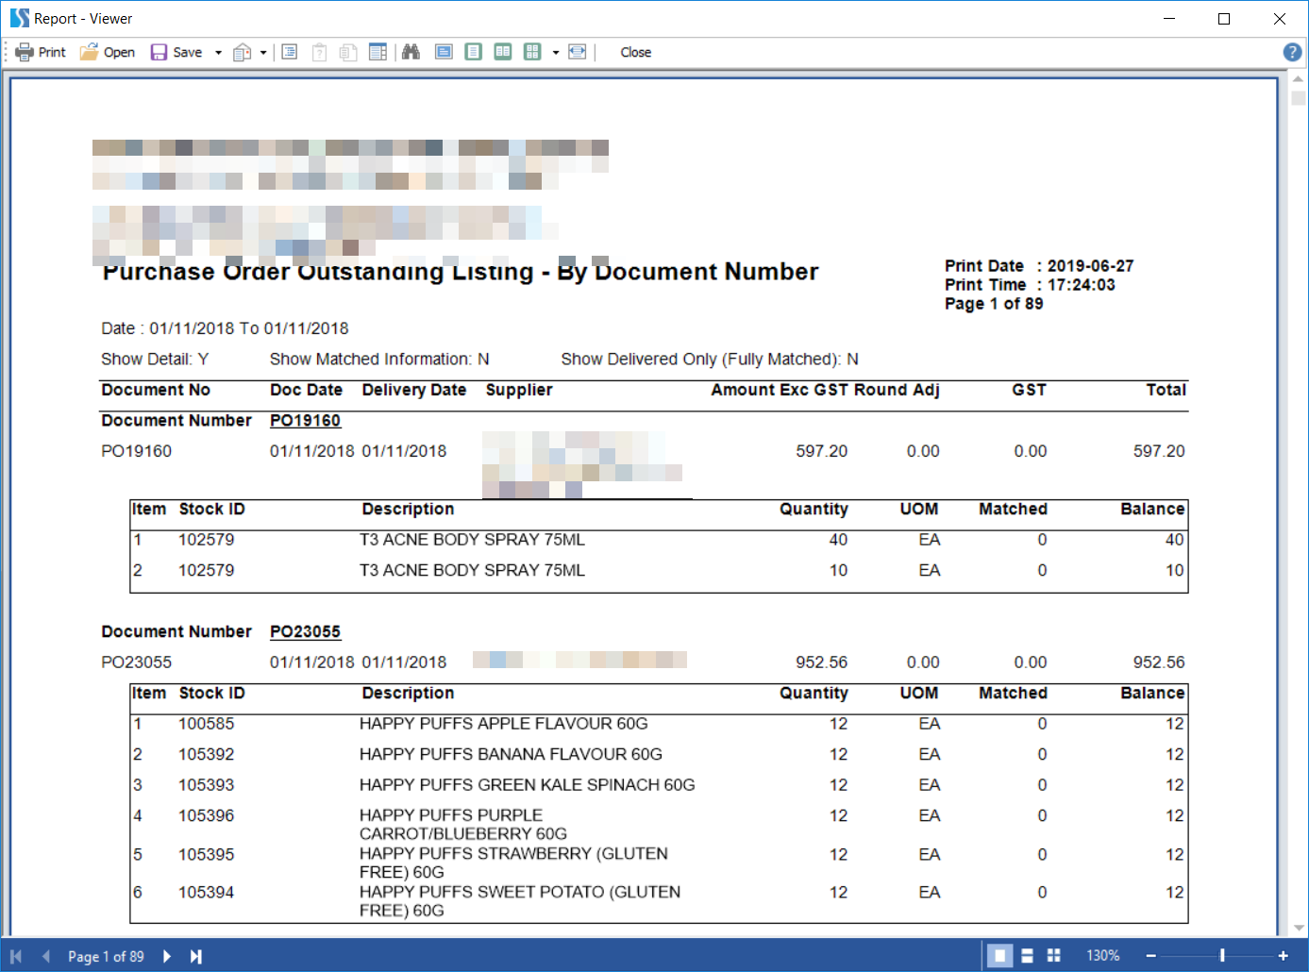Screen dimensions: 1309x972
Task: Click the vertical scrollbar down arrow
Action: point(1298,929)
